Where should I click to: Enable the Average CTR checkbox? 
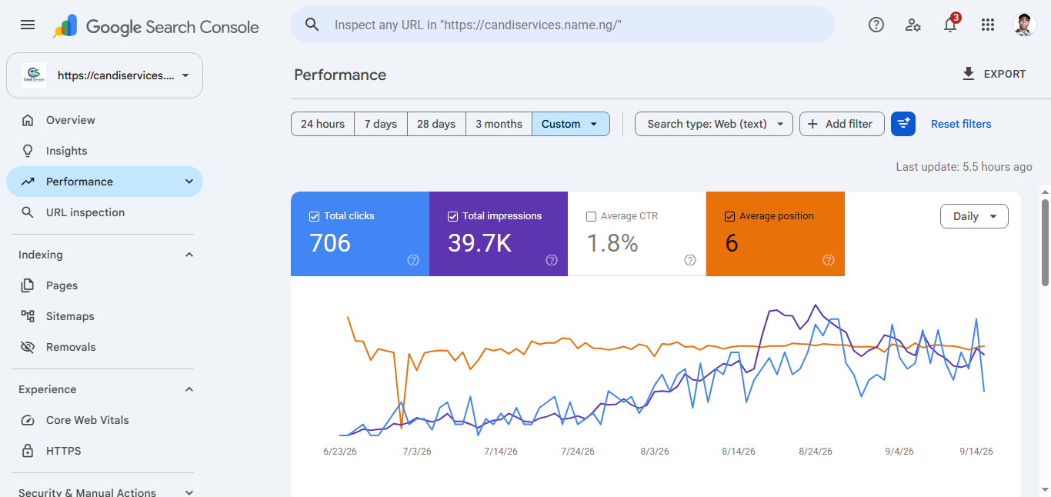point(591,216)
